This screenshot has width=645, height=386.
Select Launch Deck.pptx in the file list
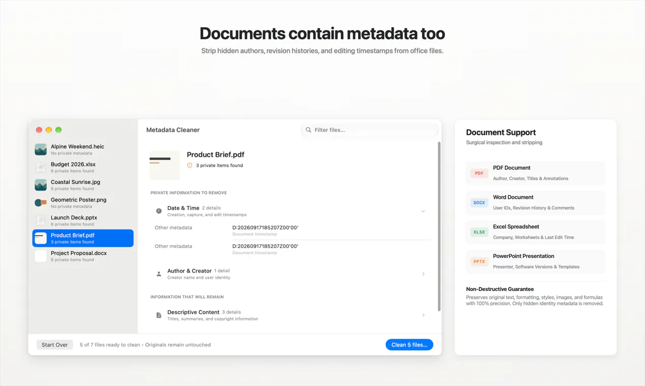click(83, 220)
